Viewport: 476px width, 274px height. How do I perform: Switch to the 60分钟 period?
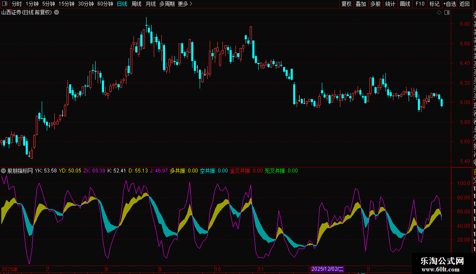(x=105, y=4)
